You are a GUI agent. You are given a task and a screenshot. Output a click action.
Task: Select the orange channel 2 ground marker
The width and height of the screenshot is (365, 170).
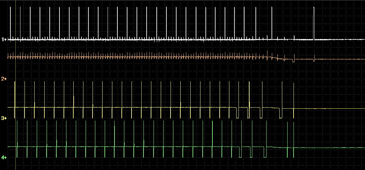coord(4,79)
